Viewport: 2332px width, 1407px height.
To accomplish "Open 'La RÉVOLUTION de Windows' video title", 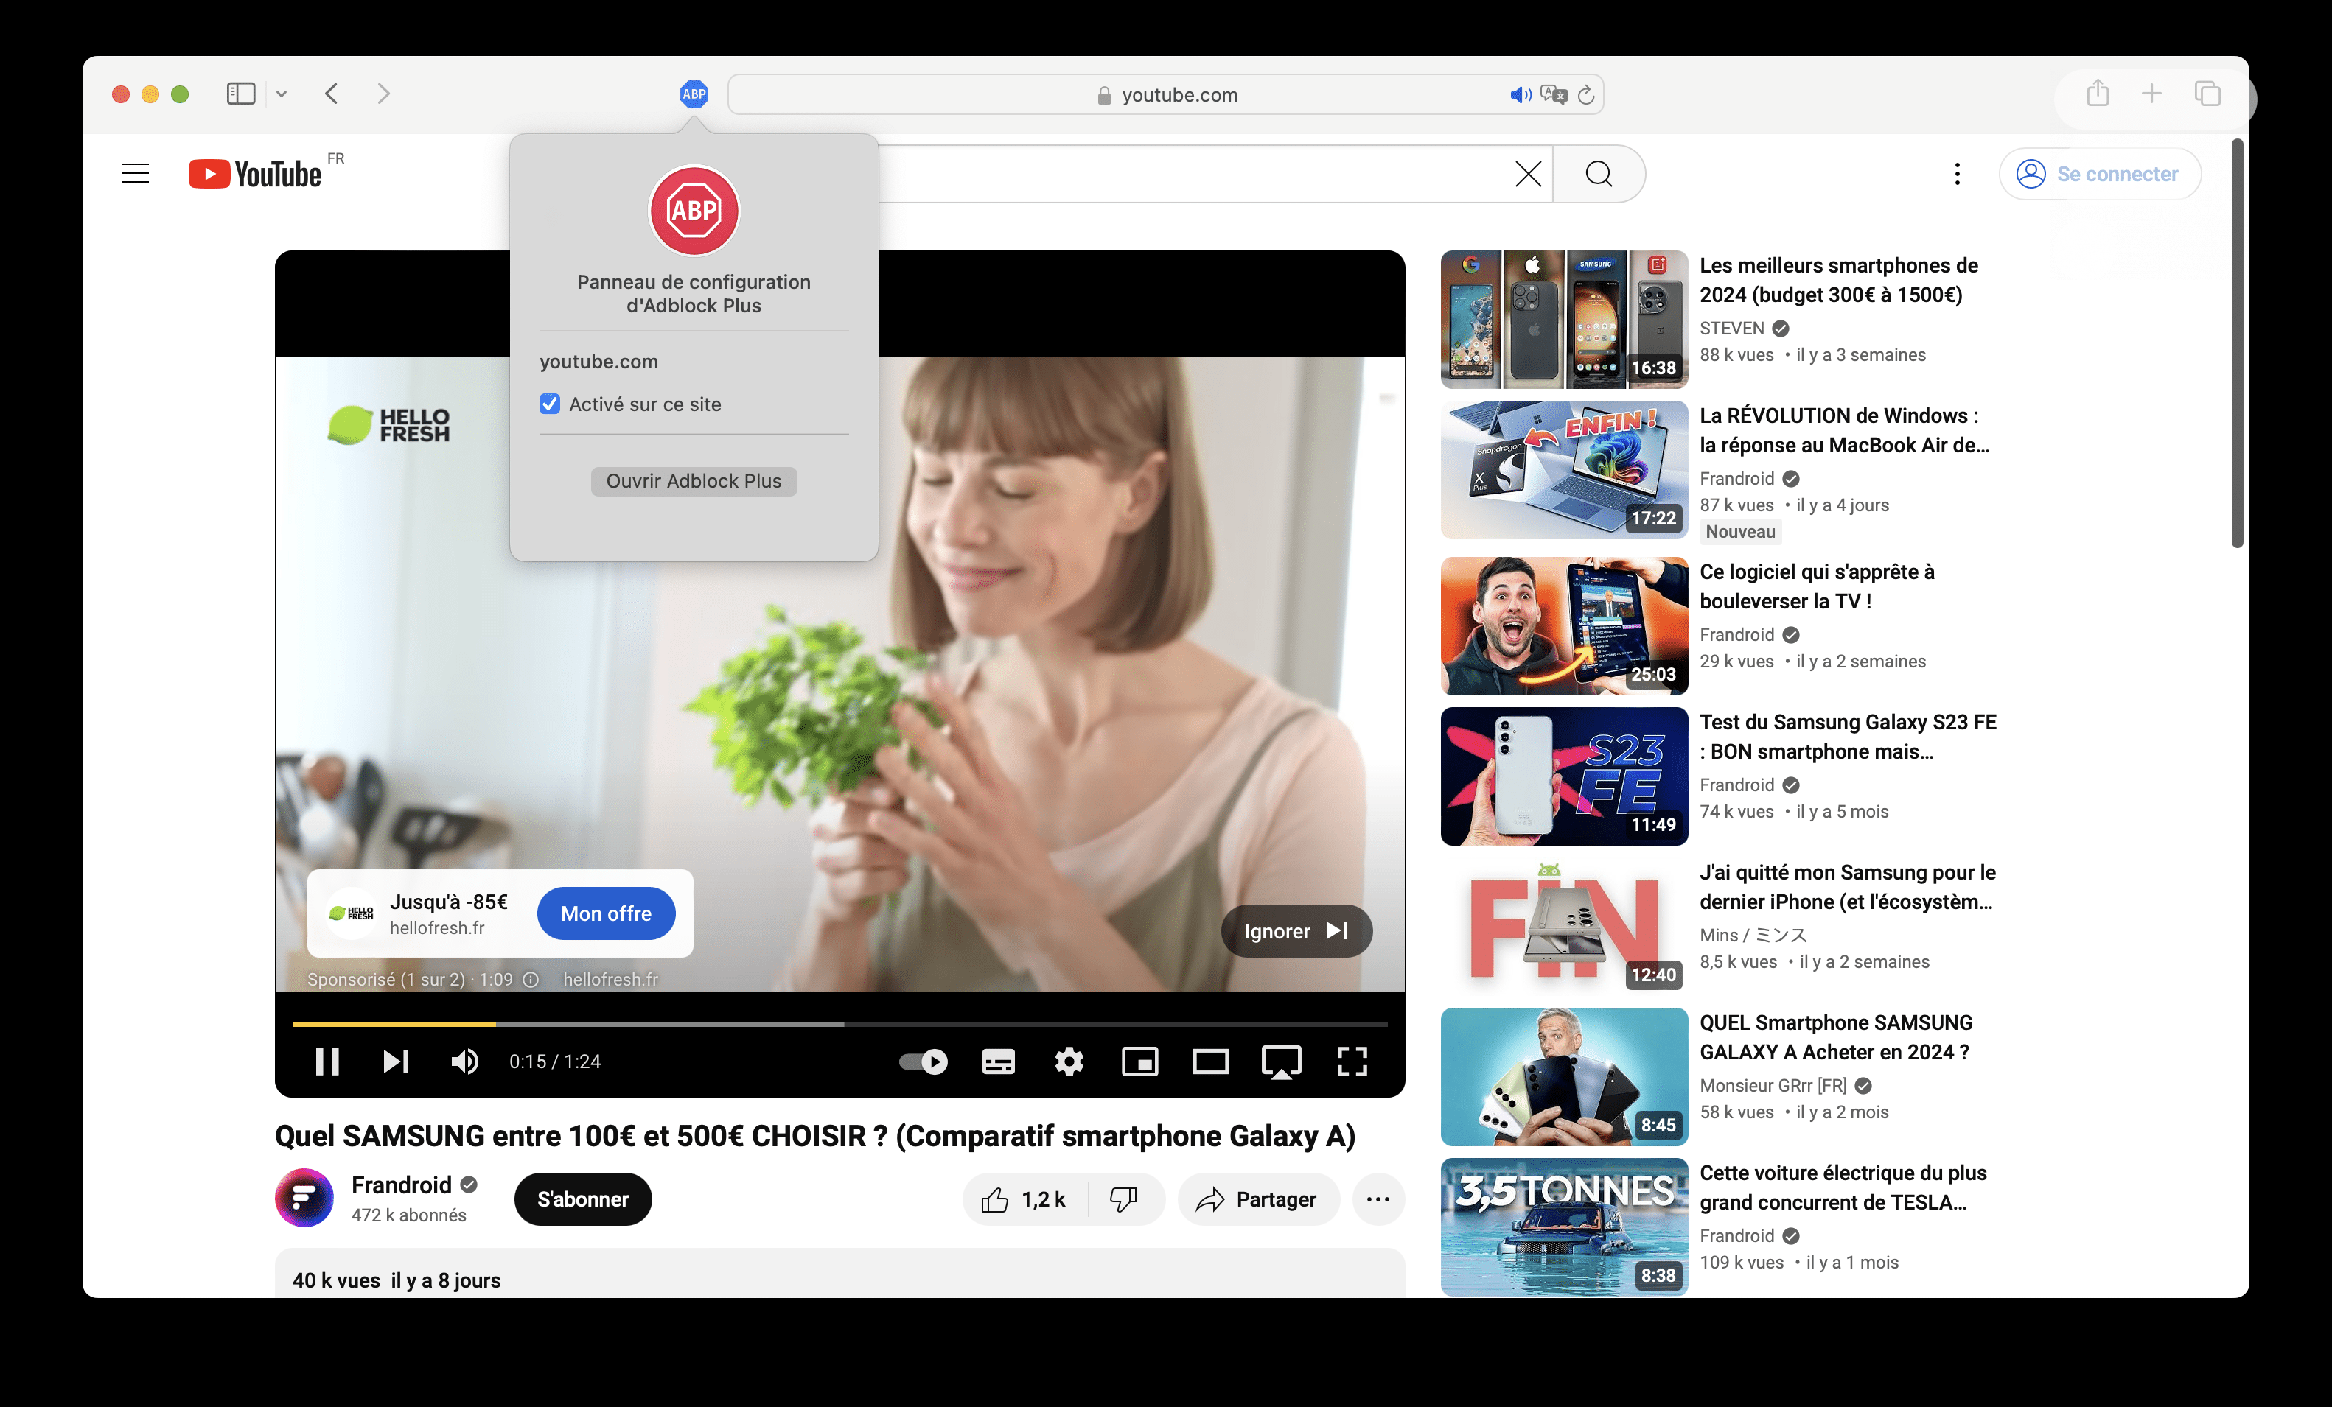I will click(1843, 429).
